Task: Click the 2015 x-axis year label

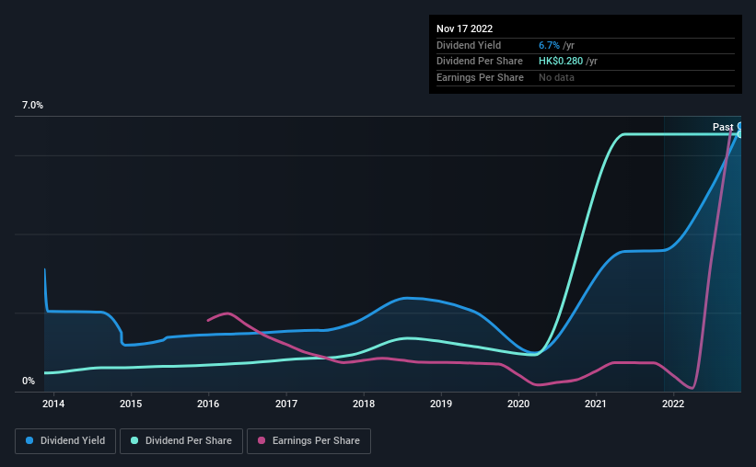Action: [131, 403]
